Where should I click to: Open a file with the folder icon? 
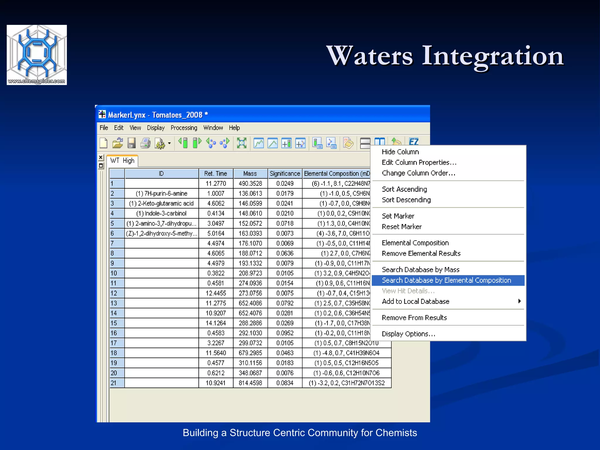[x=117, y=143]
